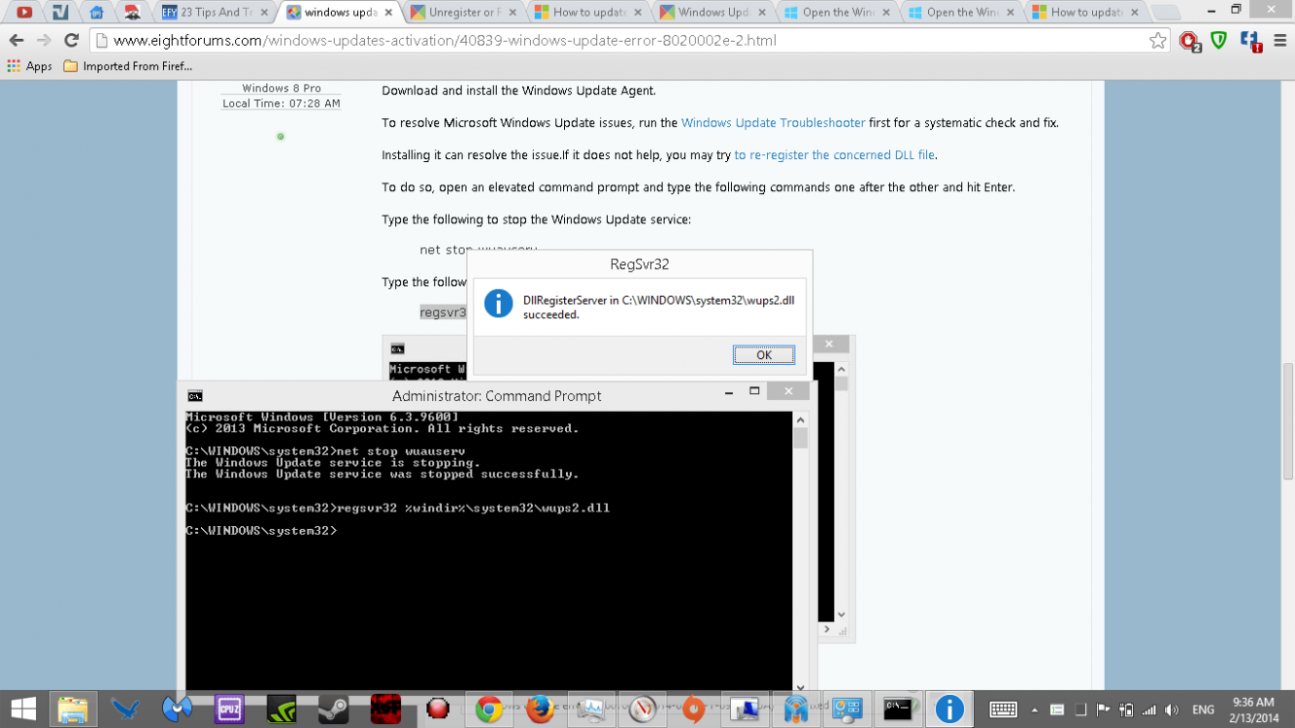
Task: Open the red ball app on taskbar
Action: point(437,710)
